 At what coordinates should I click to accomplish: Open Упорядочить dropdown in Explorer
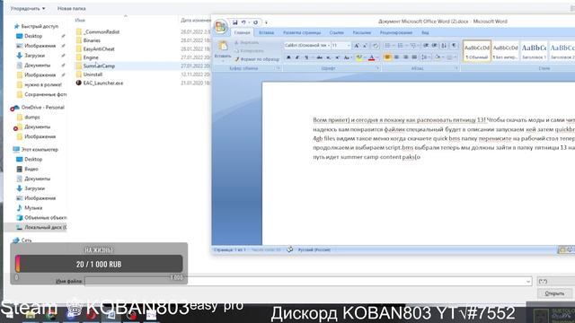point(28,8)
